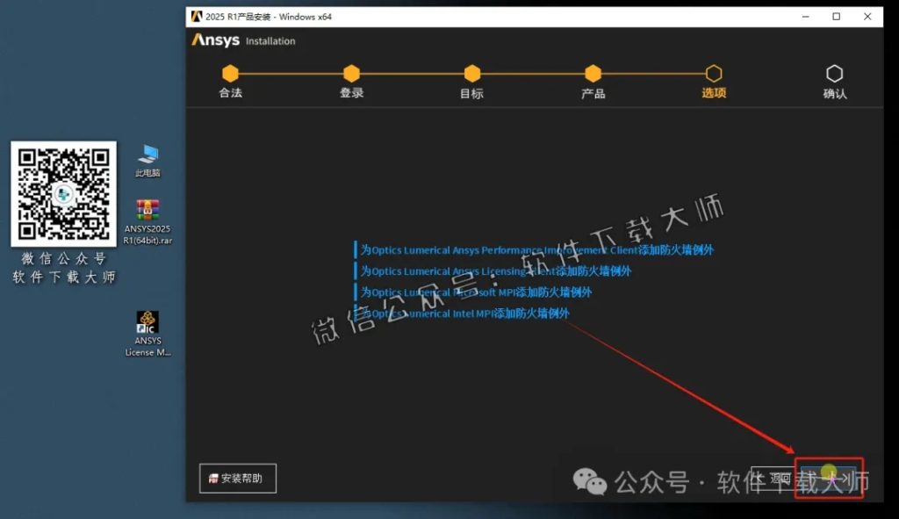This screenshot has width=899, height=519.
Task: Click the 目标 hexagon step icon
Action: pyautogui.click(x=471, y=75)
